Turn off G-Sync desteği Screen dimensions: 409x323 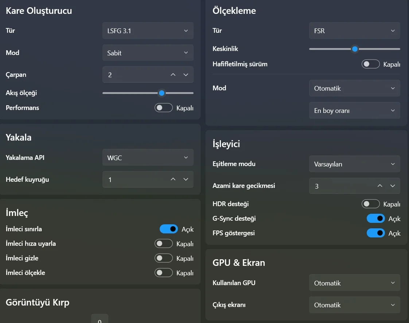click(375, 218)
